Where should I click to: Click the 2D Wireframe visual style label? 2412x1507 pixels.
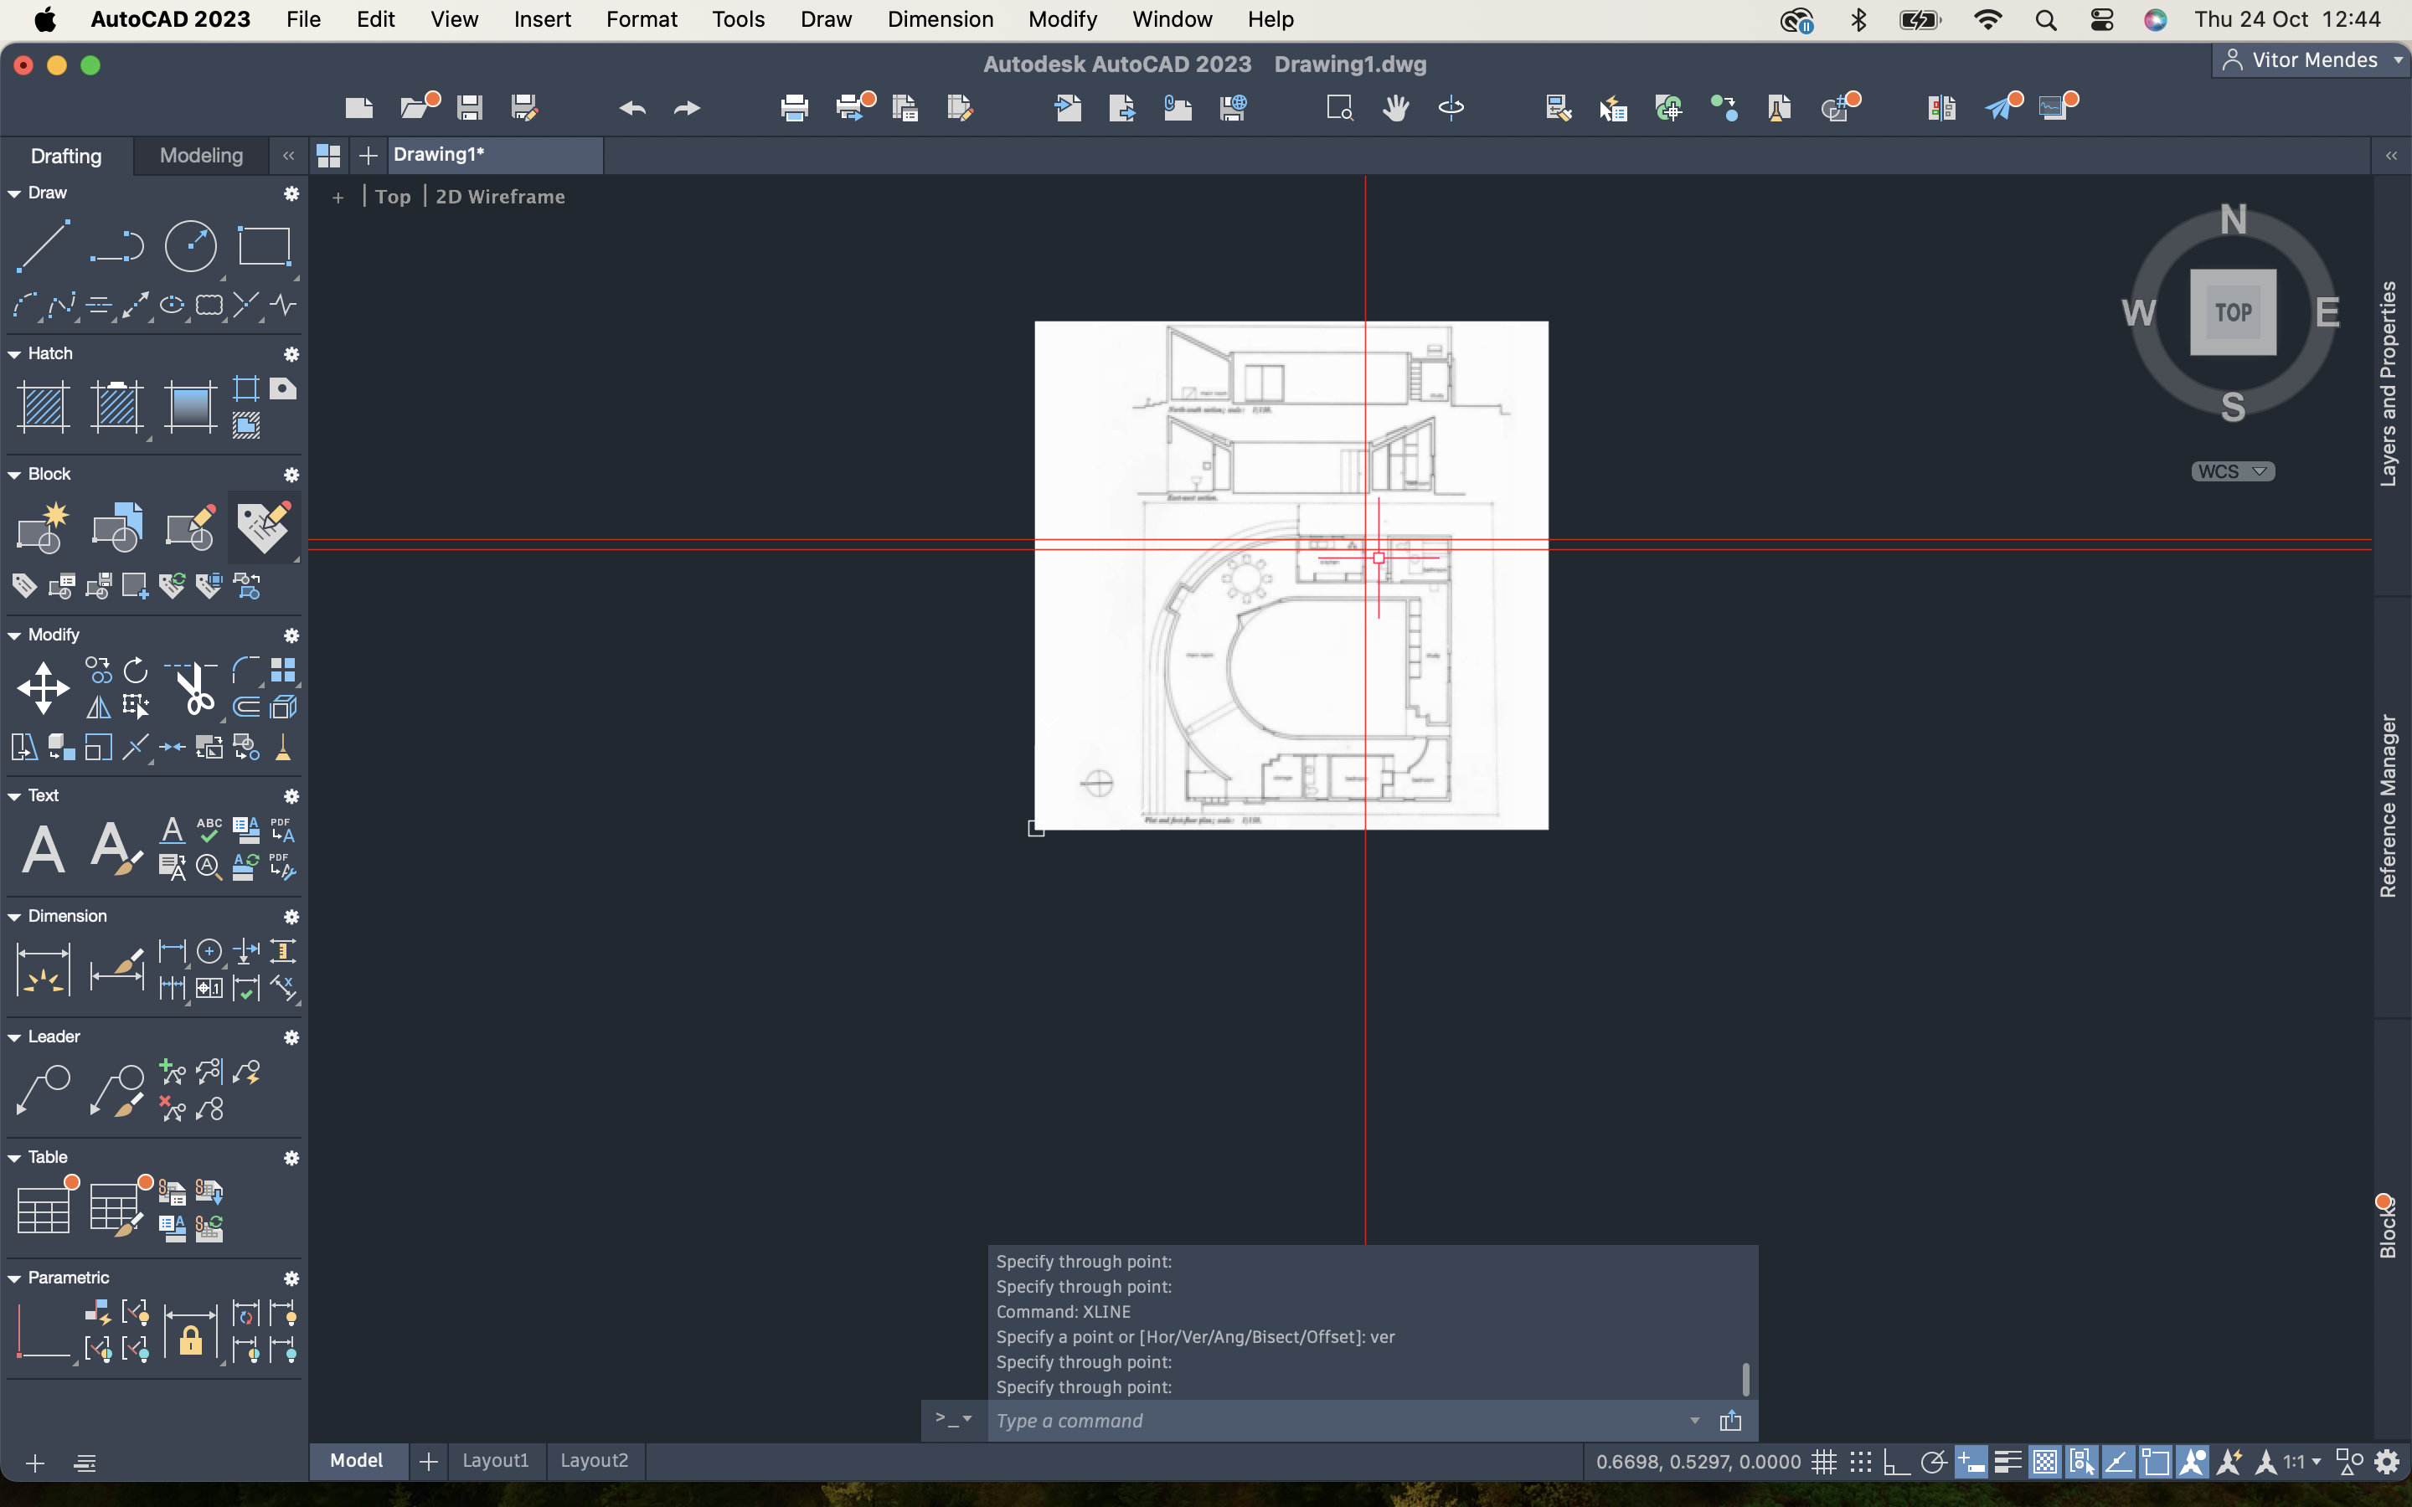(500, 197)
